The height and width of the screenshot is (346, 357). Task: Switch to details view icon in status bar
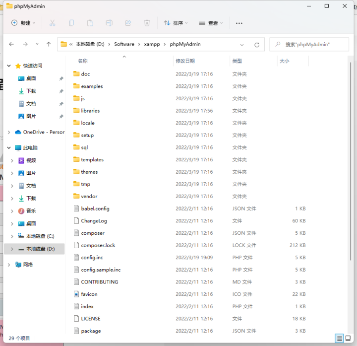tap(339, 338)
